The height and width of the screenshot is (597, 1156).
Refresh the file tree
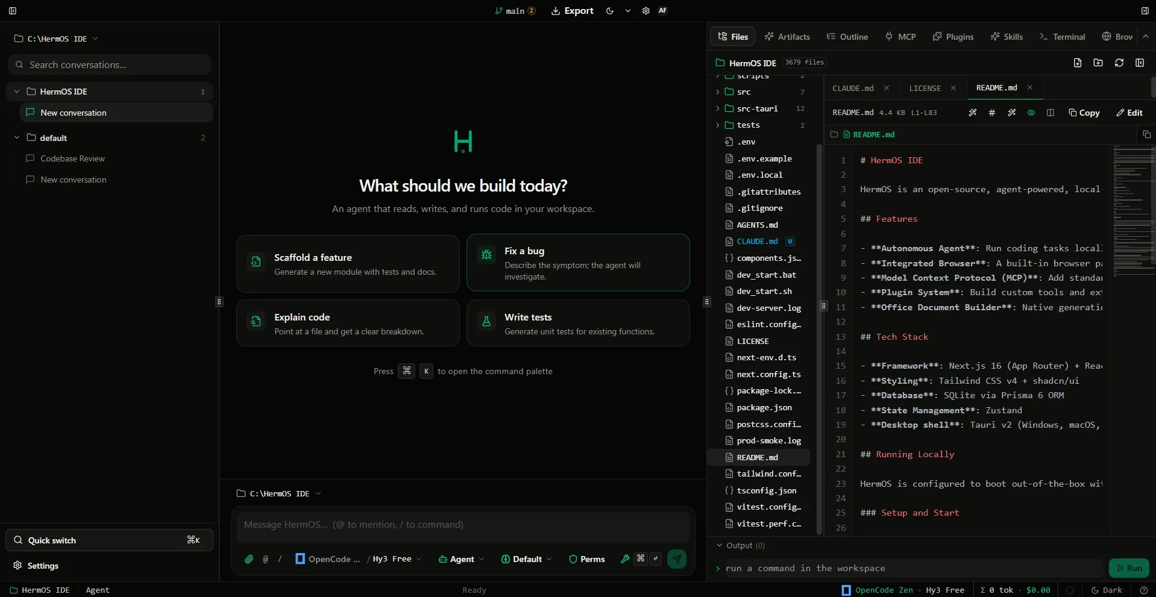(x=1119, y=63)
